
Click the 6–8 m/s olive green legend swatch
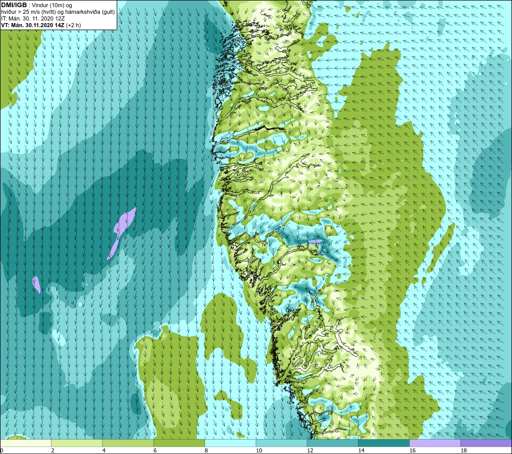pos(179,443)
